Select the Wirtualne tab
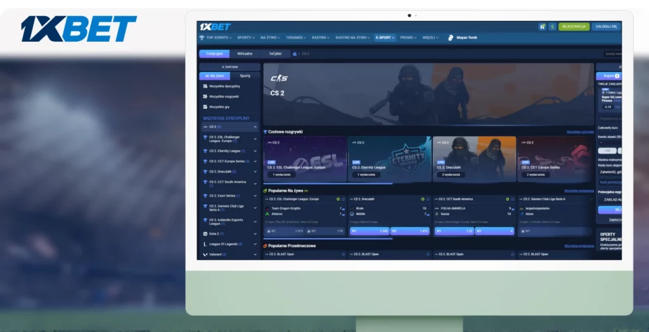Screen dimensions: 649x332 [245, 54]
